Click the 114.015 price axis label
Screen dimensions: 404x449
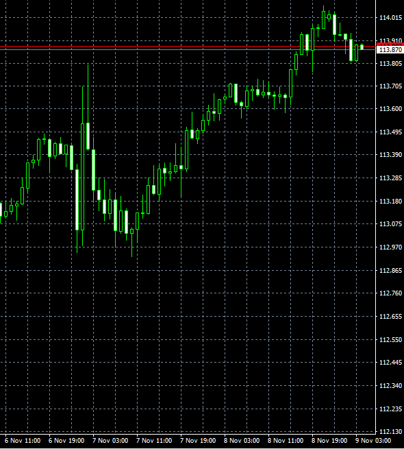[x=390, y=18]
